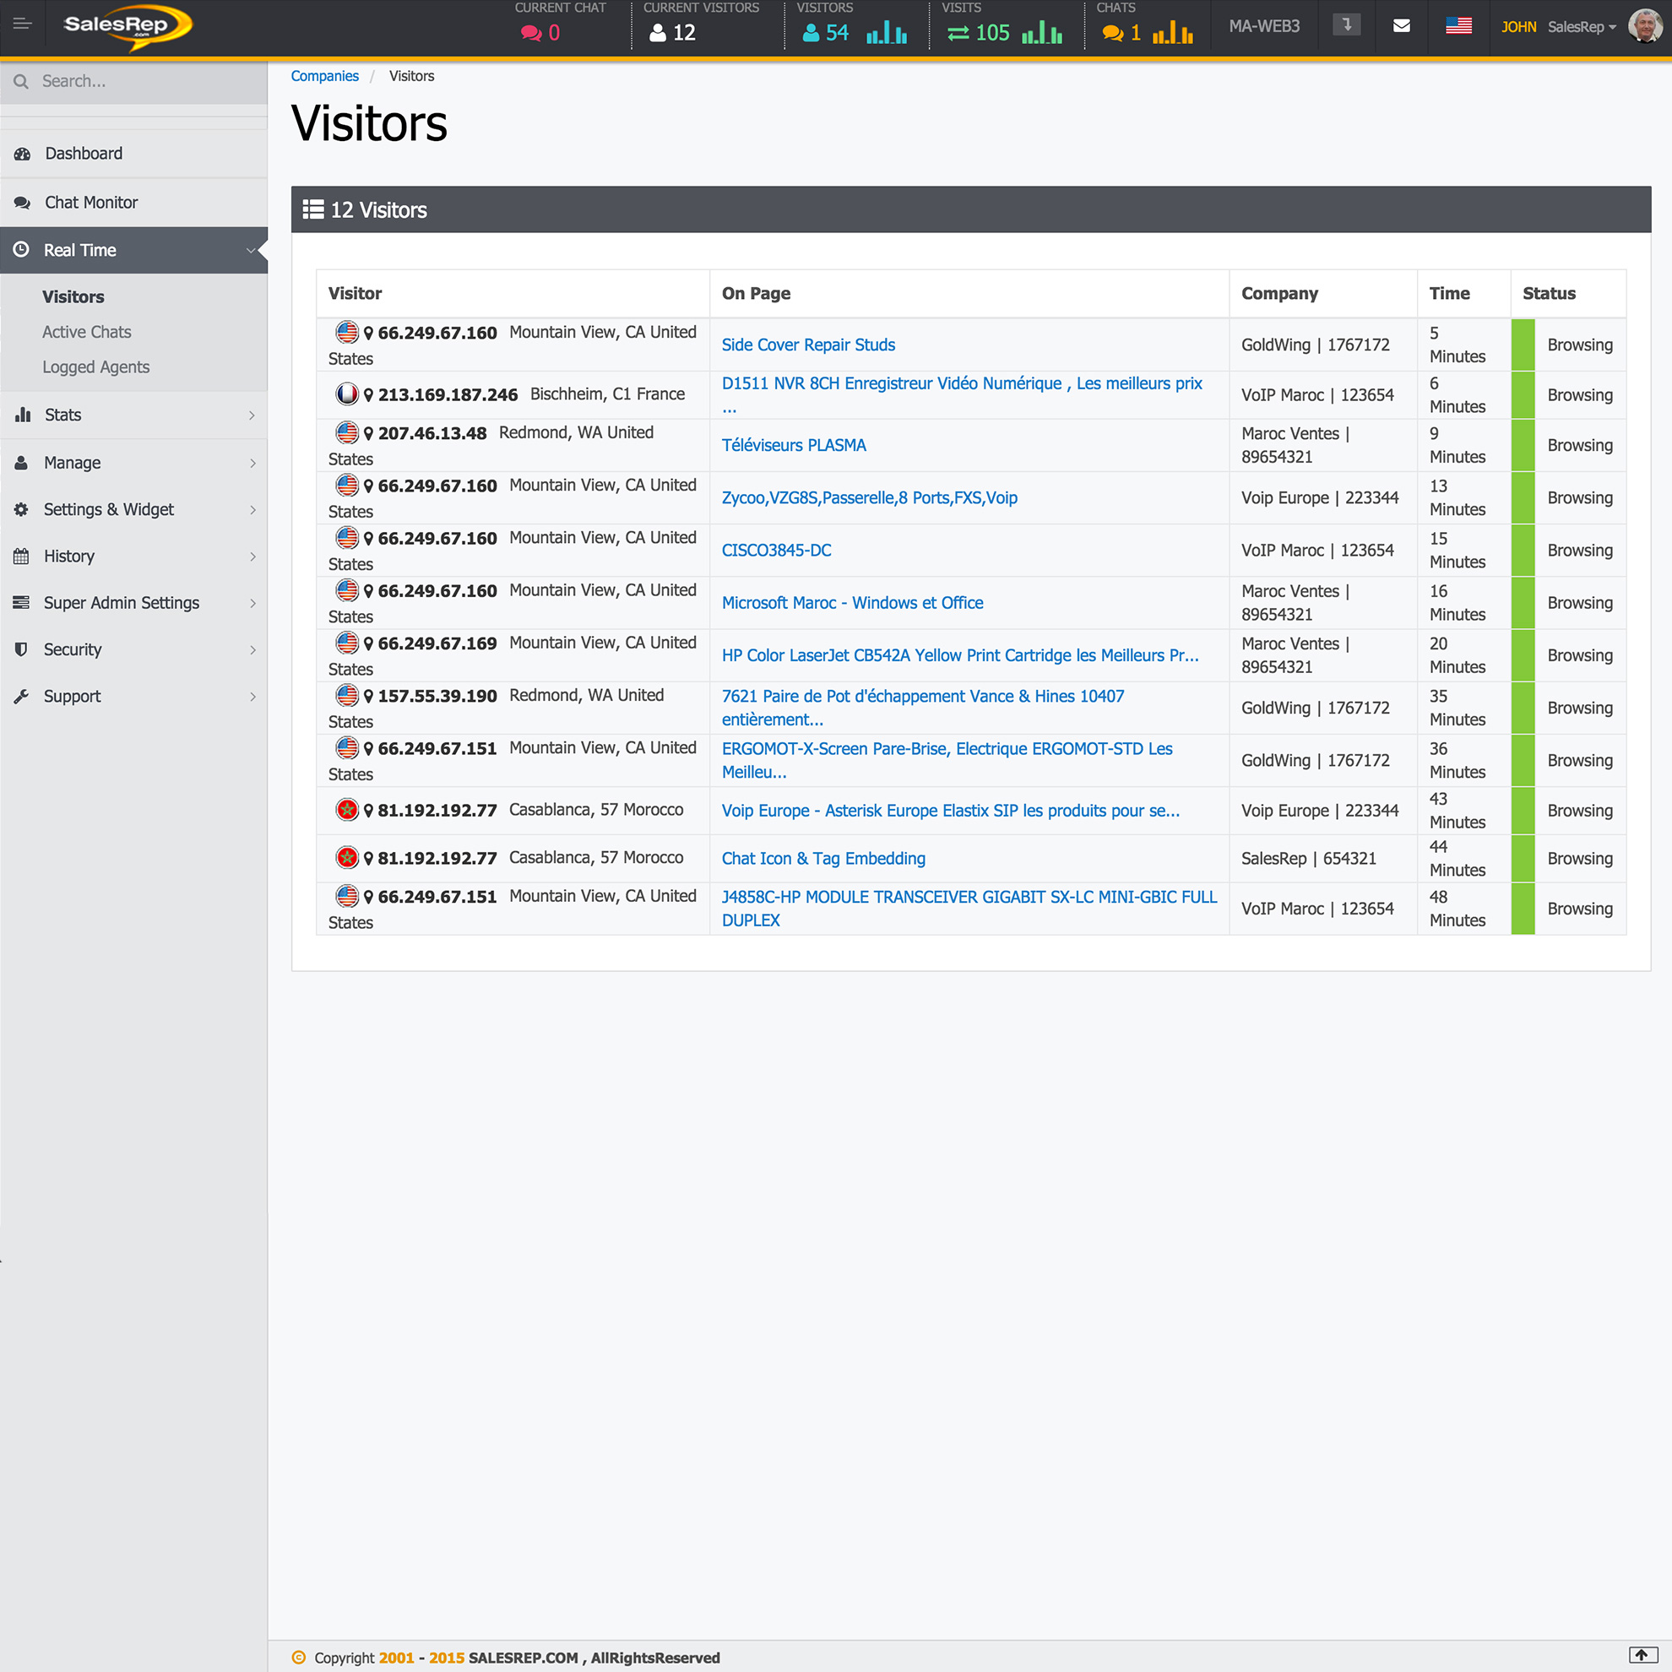This screenshot has height=1672, width=1672.
Task: Expand the Manage menu chevron
Action: click(x=252, y=463)
